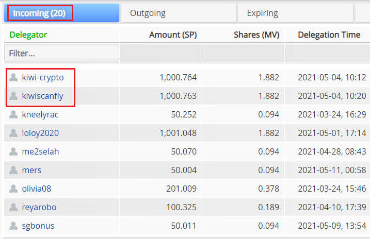Switch to the Outgoing tab
Screen dimensions: 370x239
tap(179, 13)
